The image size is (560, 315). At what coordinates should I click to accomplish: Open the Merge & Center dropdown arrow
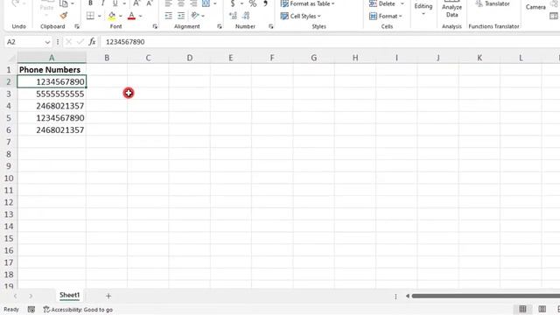(215, 3)
